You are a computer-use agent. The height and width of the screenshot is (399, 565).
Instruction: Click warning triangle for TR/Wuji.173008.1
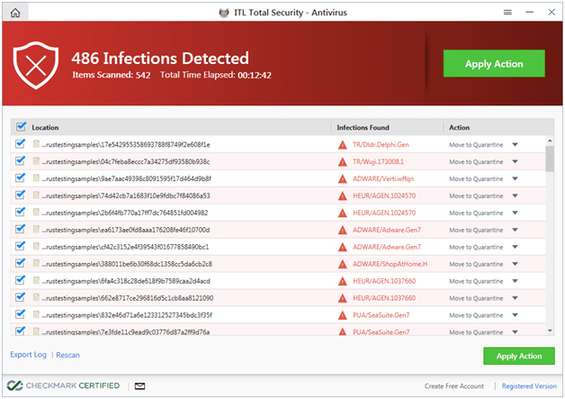click(x=342, y=162)
